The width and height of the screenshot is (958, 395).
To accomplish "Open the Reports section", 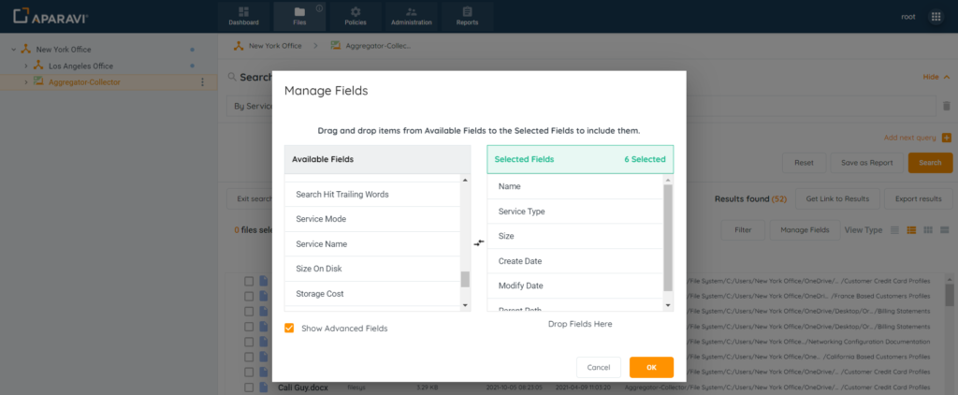I will coord(467,16).
